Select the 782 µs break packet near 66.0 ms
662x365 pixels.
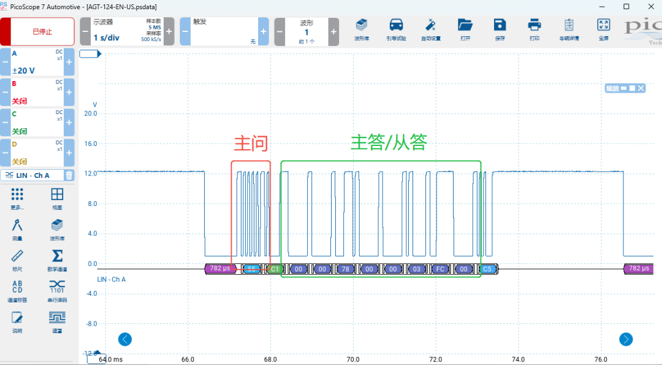point(221,269)
